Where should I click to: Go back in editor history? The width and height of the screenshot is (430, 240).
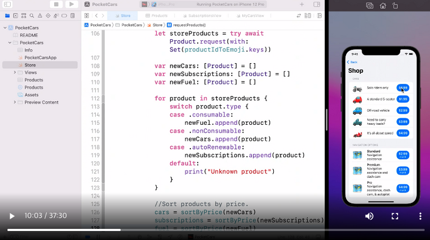pos(96,16)
